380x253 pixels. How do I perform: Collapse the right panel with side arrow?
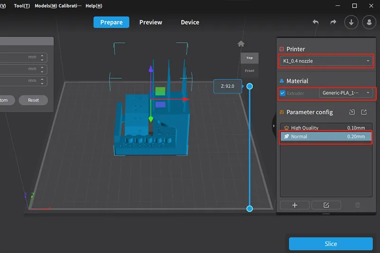[x=273, y=126]
